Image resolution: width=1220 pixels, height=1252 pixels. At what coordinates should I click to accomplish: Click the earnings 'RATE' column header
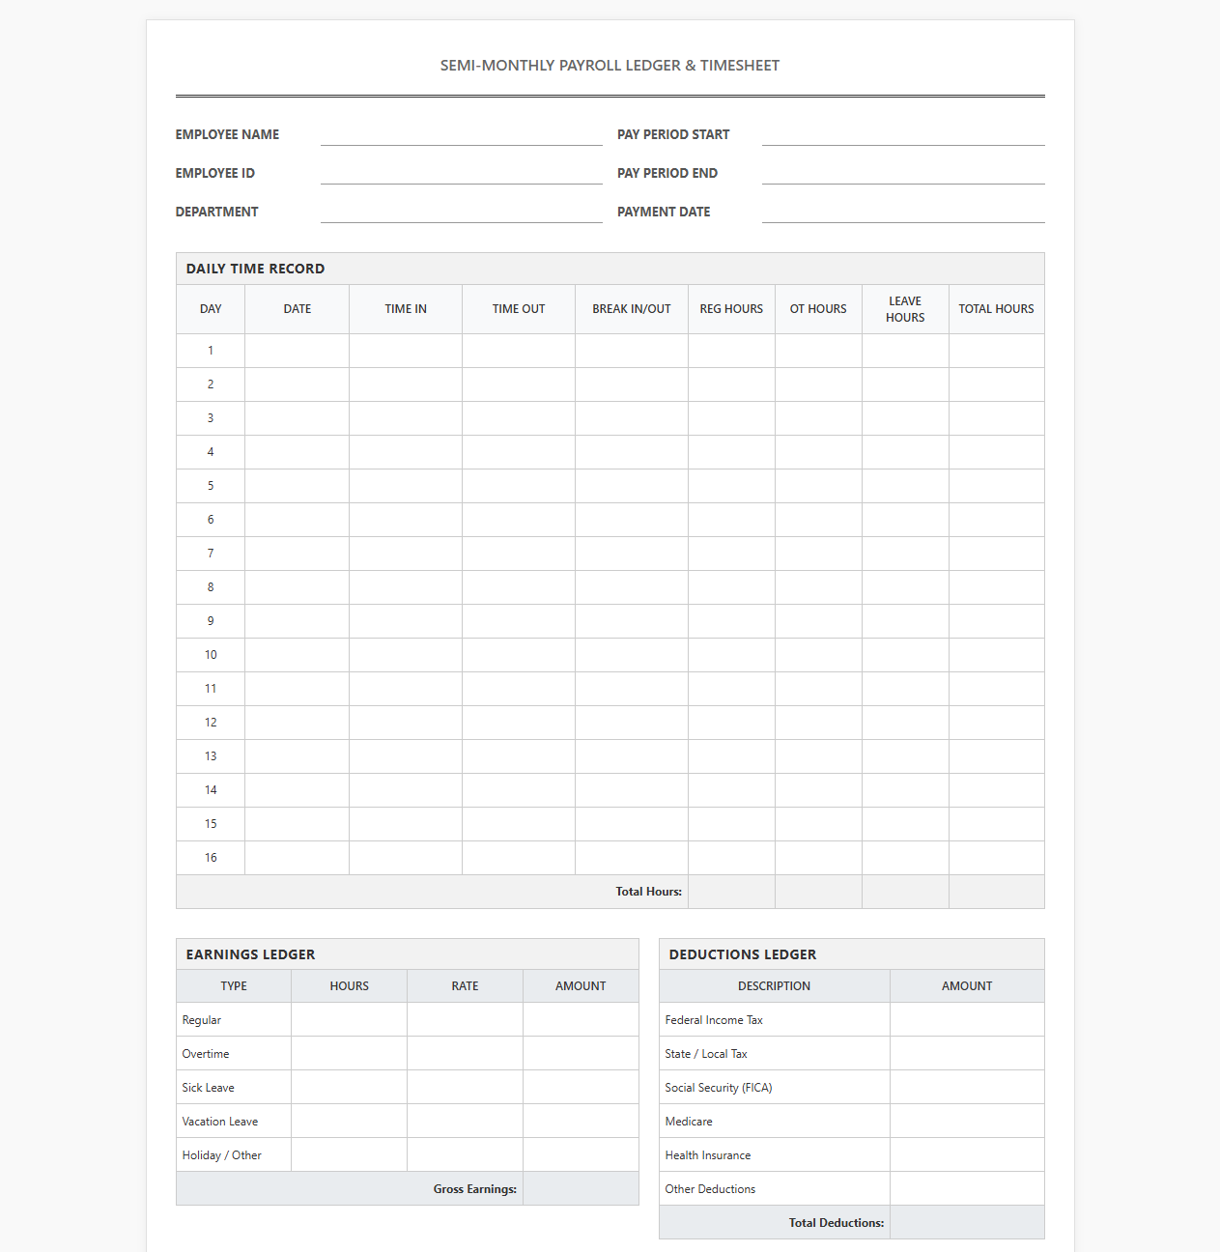tap(465, 986)
